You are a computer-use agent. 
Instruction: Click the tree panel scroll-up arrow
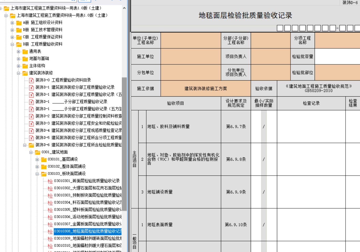coord(124,8)
